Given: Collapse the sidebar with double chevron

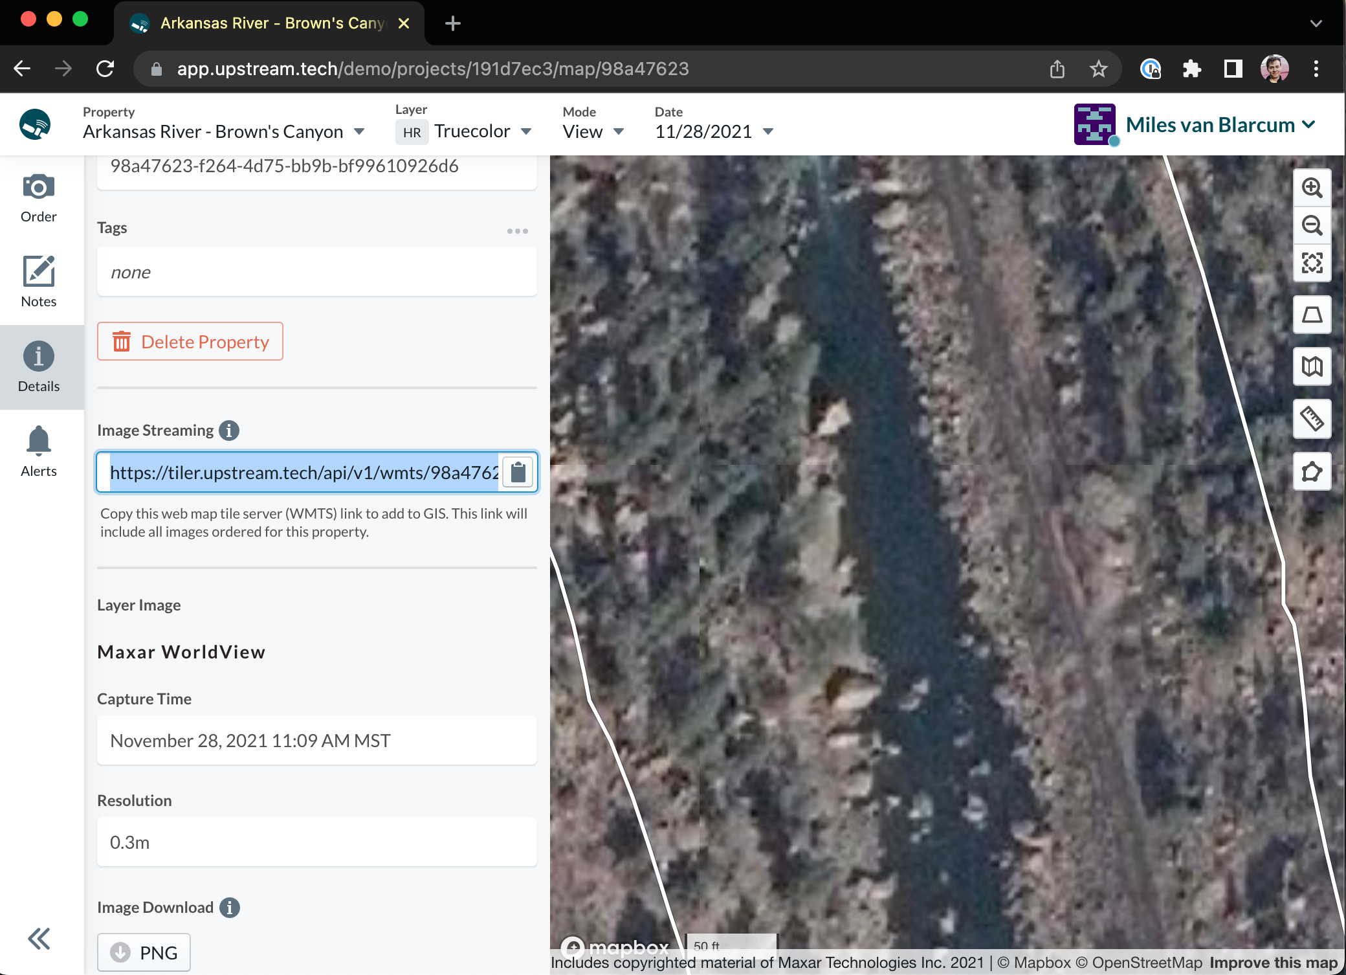Looking at the screenshot, I should click(x=39, y=938).
